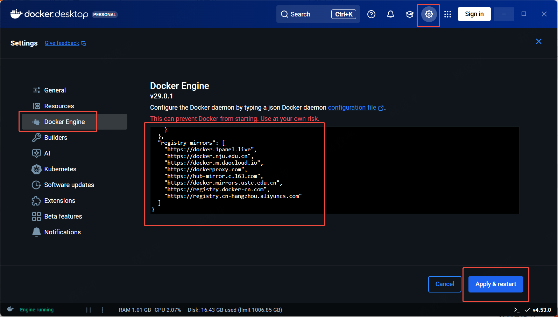Click the Disk 16.43 GB used text

coord(235,310)
